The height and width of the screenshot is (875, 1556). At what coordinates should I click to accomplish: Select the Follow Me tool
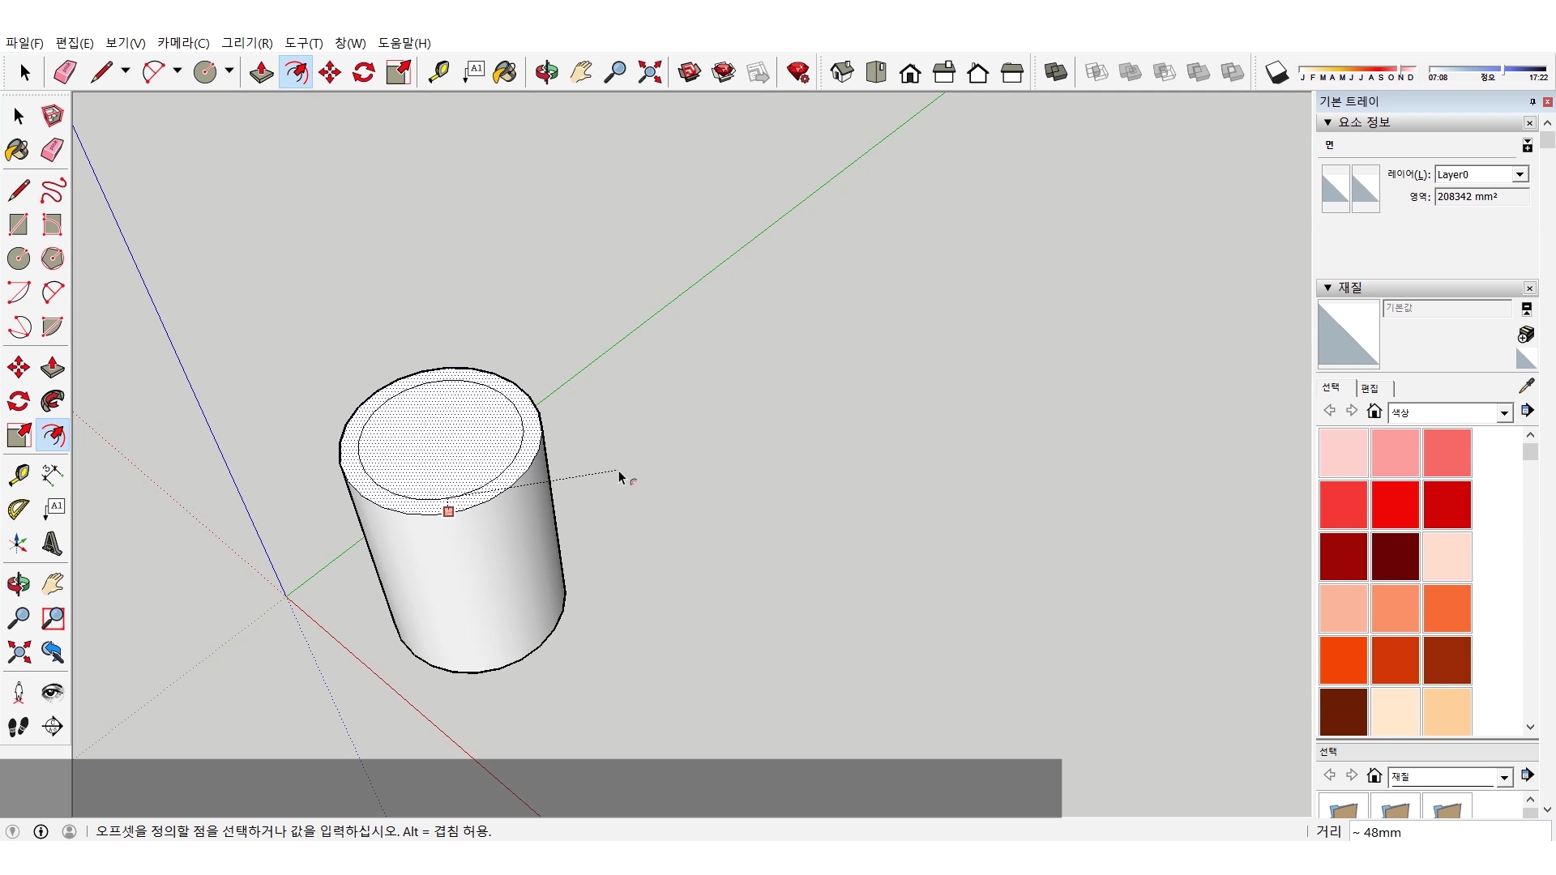53,401
